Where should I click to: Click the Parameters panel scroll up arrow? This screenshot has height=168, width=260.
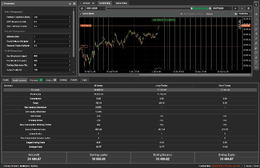pyautogui.click(x=74, y=9)
